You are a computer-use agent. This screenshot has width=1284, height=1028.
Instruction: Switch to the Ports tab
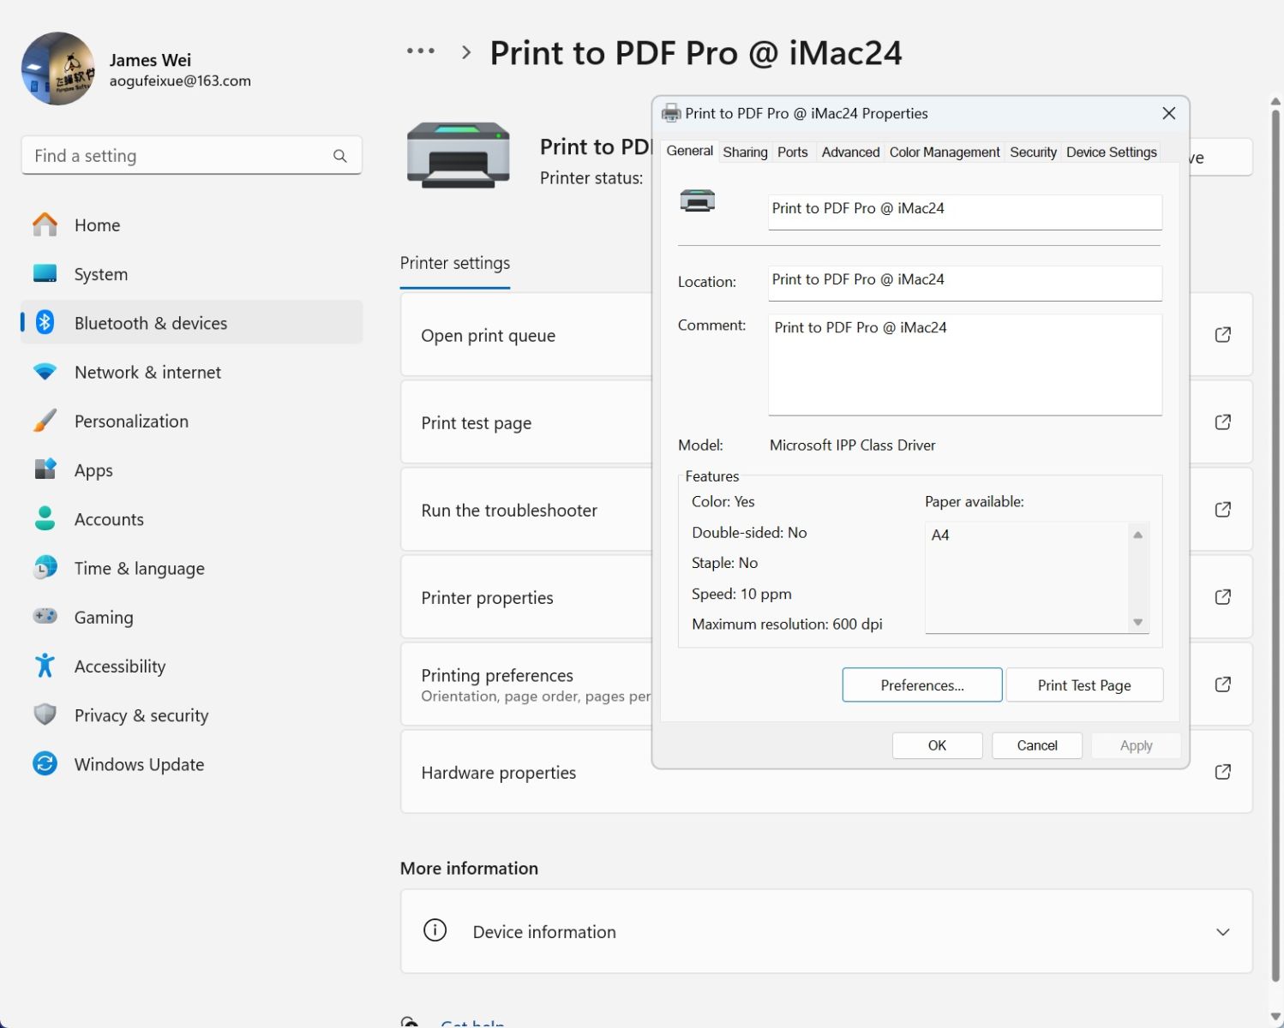pyautogui.click(x=793, y=152)
